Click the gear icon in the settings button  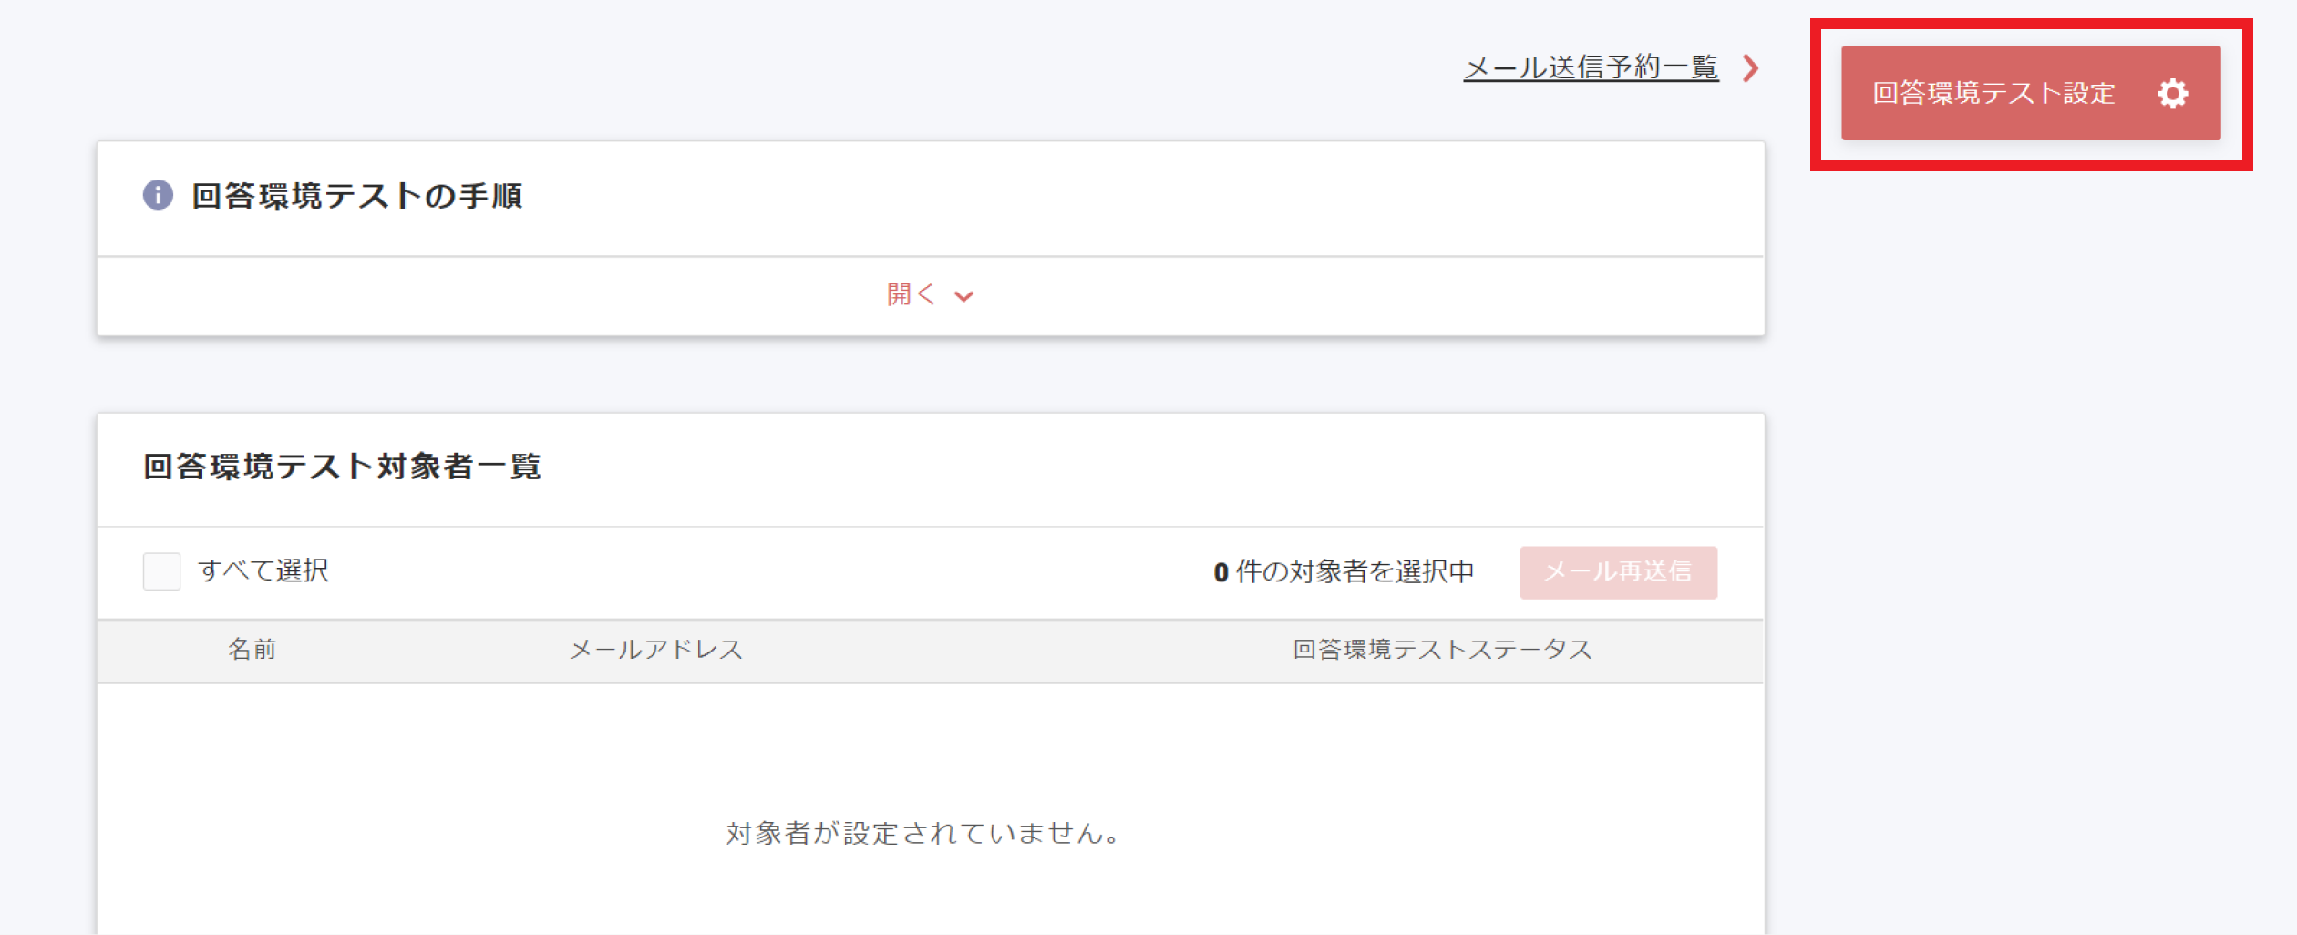point(2172,94)
